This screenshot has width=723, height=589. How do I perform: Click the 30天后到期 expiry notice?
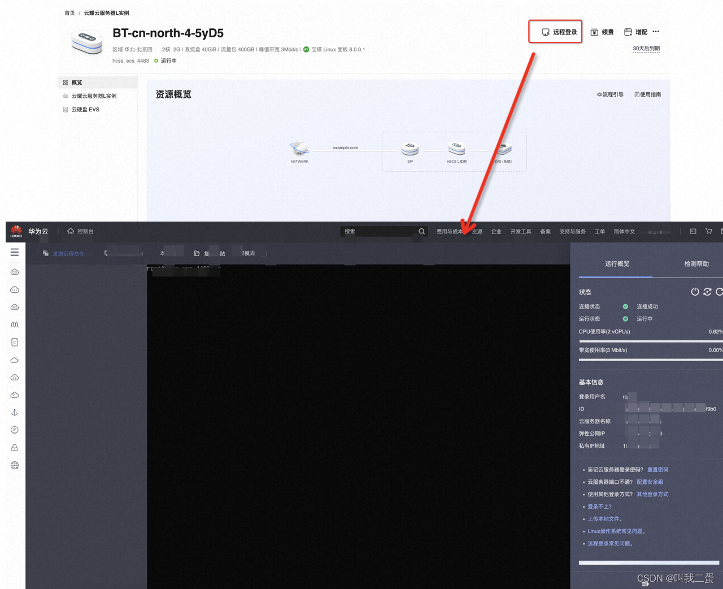click(x=646, y=49)
